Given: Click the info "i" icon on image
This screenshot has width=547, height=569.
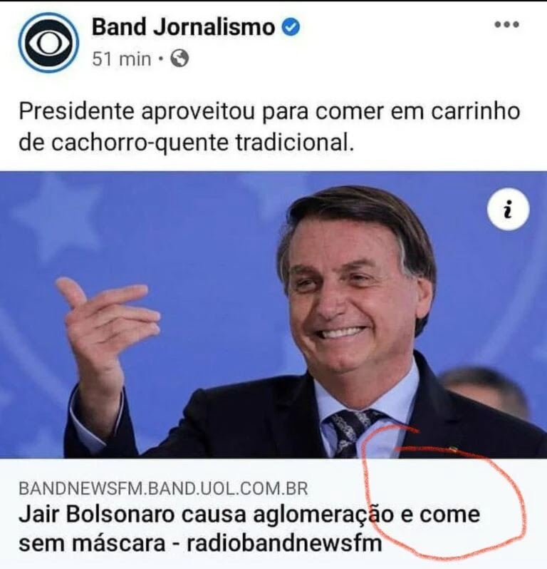Looking at the screenshot, I should (x=509, y=210).
